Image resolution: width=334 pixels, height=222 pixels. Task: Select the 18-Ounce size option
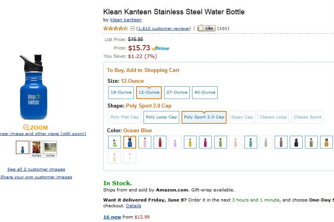click(x=121, y=92)
